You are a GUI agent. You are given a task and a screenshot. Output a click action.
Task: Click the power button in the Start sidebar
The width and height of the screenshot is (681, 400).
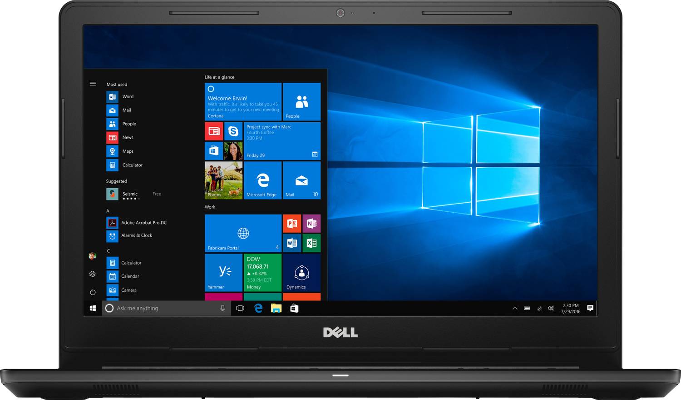point(93,292)
